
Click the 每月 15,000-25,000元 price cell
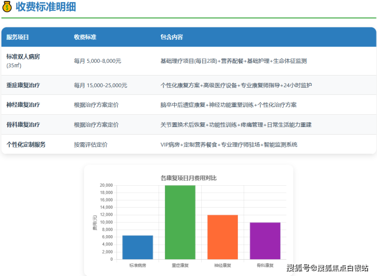(100, 85)
